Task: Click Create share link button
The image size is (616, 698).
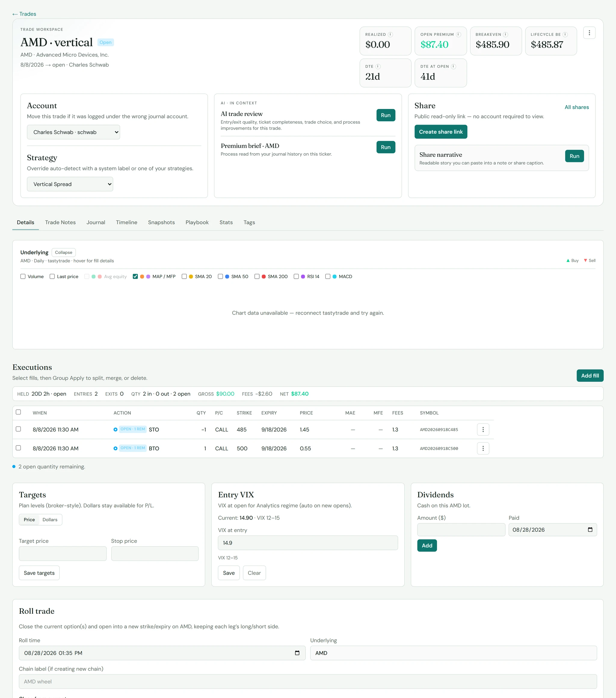Action: coord(441,132)
